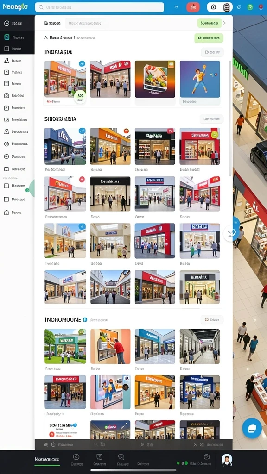Click the green circular icon in top bar
Screen dimensions: 267x474
point(250,7)
